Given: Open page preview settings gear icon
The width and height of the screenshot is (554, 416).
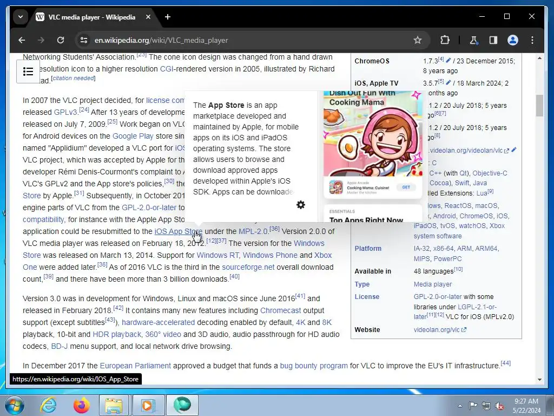Looking at the screenshot, I should [301, 205].
